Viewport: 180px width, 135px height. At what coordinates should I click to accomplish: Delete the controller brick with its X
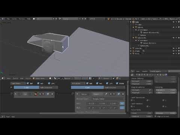(x=52, y=94)
